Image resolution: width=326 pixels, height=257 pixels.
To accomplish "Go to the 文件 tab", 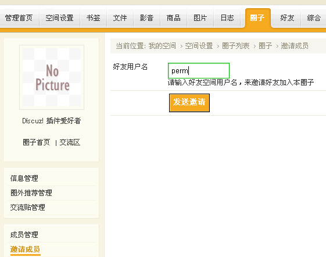I will tap(120, 18).
